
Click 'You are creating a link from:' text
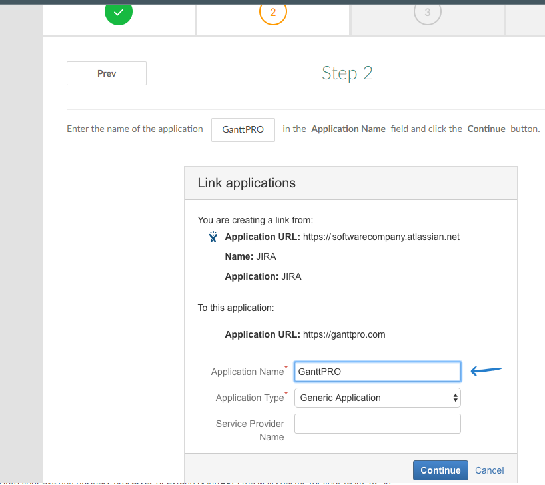(255, 220)
